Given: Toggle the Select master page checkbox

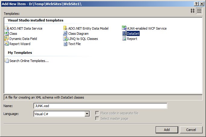Looking at the screenshot, I should pyautogui.click(x=97, y=119).
